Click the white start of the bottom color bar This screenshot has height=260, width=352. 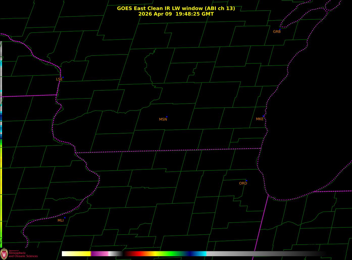pyautogui.click(x=65, y=254)
